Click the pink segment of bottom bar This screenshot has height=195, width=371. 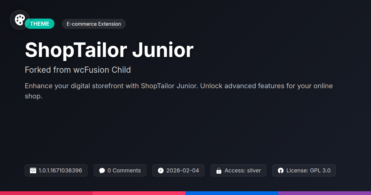tap(139, 193)
